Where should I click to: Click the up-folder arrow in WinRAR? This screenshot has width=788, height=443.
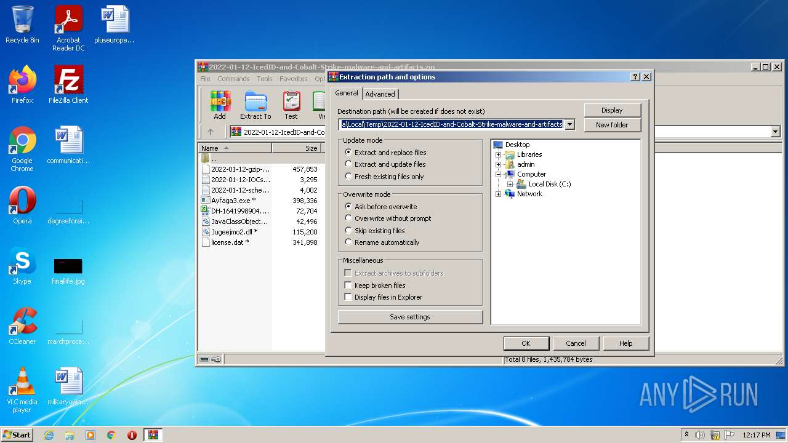pyautogui.click(x=211, y=132)
